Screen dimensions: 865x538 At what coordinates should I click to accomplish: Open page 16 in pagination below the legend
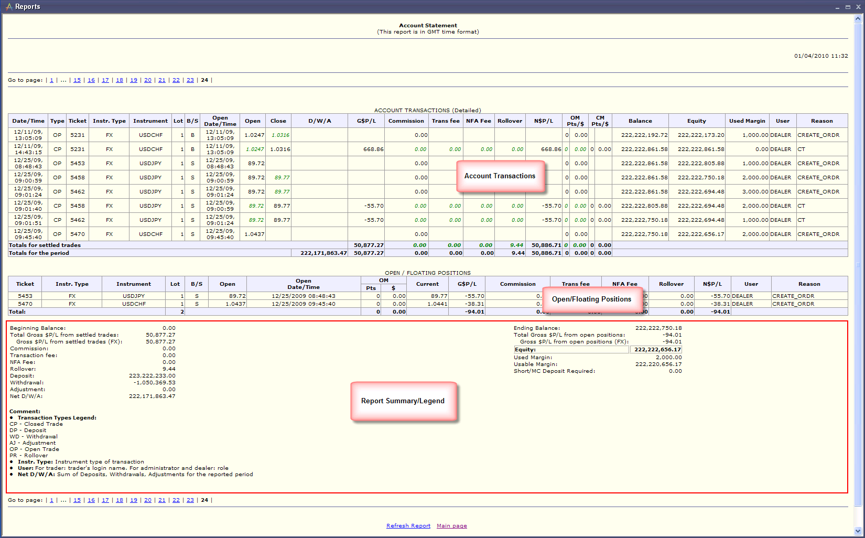(91, 500)
